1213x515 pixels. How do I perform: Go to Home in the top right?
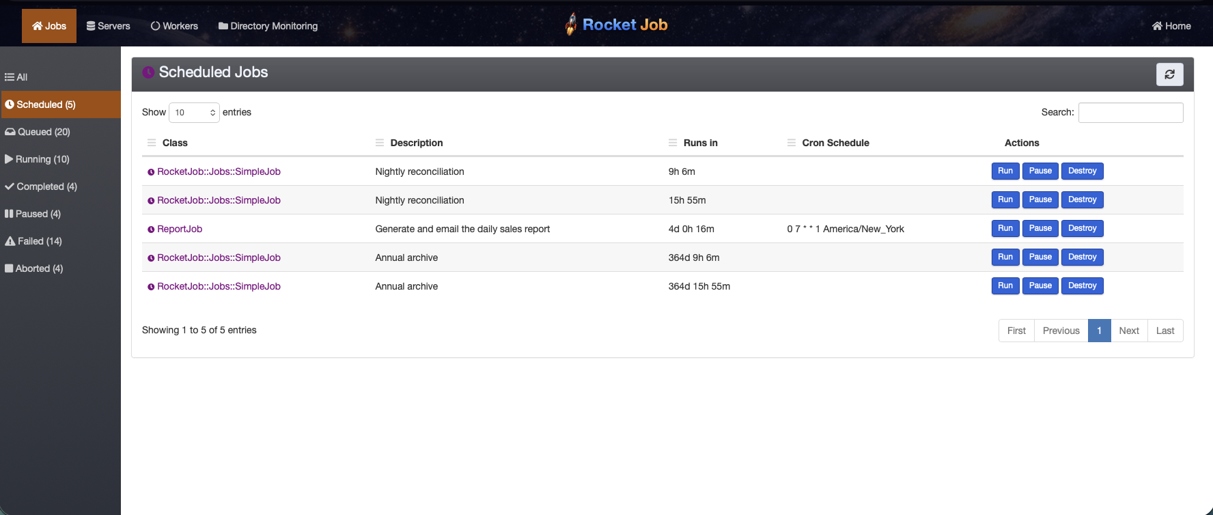click(x=1171, y=26)
